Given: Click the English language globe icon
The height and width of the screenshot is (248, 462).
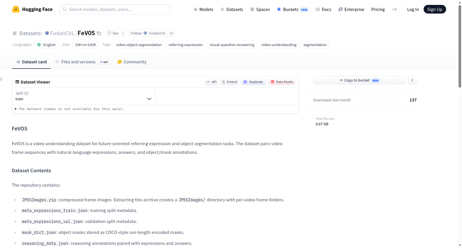Looking at the screenshot, I should 39,45.
